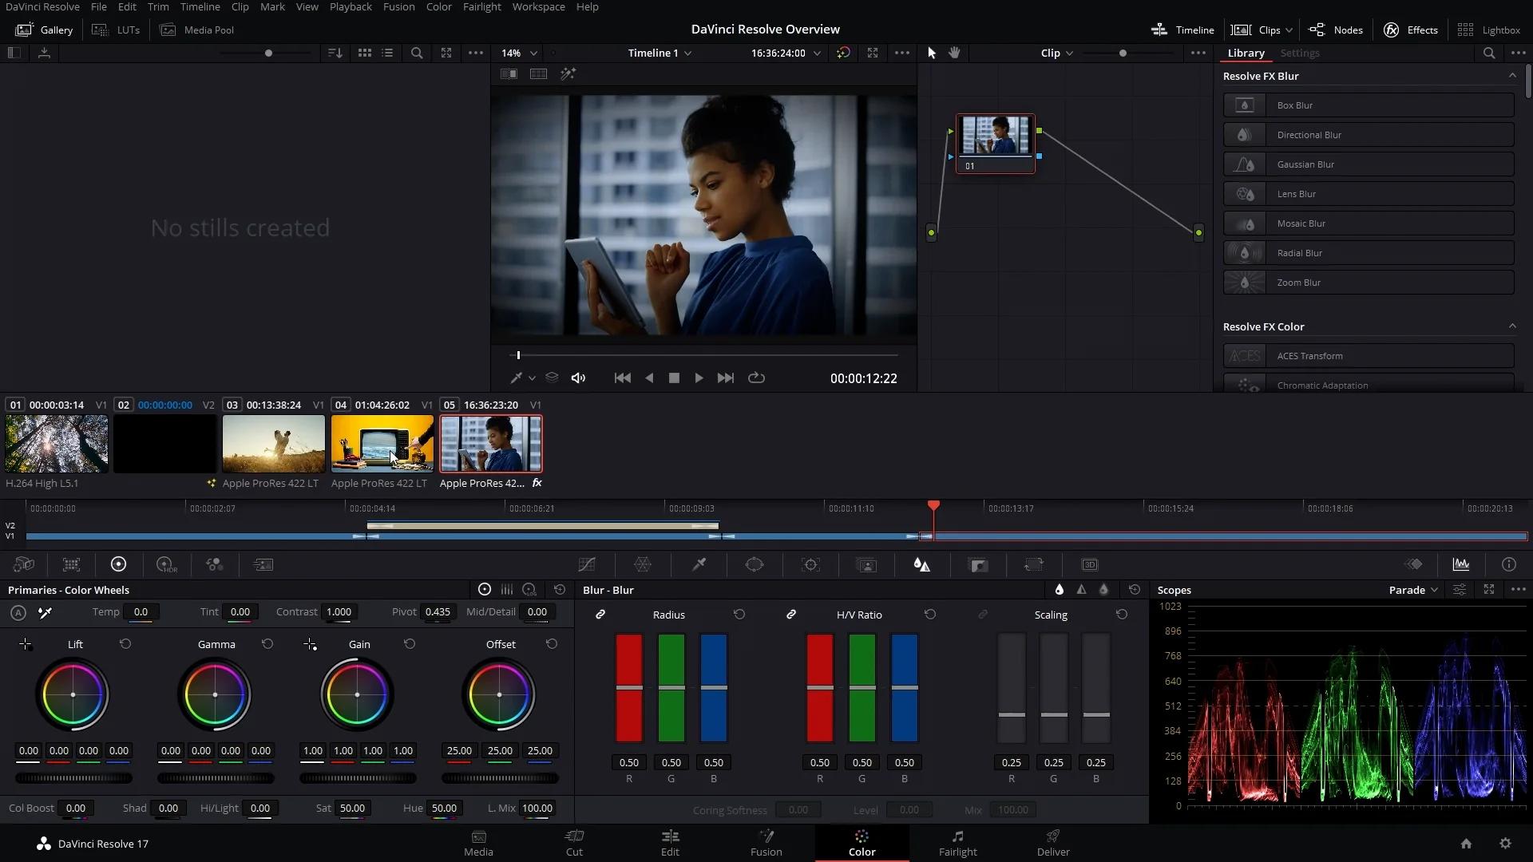This screenshot has width=1533, height=862.
Task: Open project settings gear icon
Action: [1505, 844]
